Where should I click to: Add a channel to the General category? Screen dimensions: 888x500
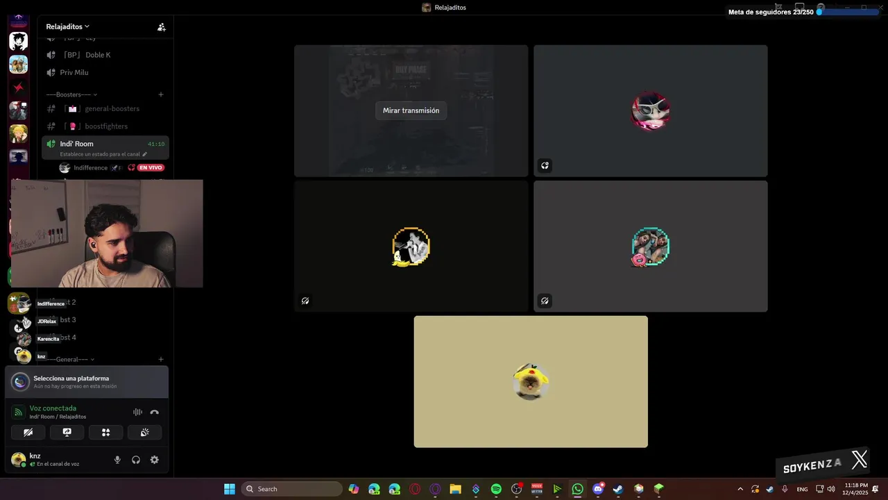(161, 359)
